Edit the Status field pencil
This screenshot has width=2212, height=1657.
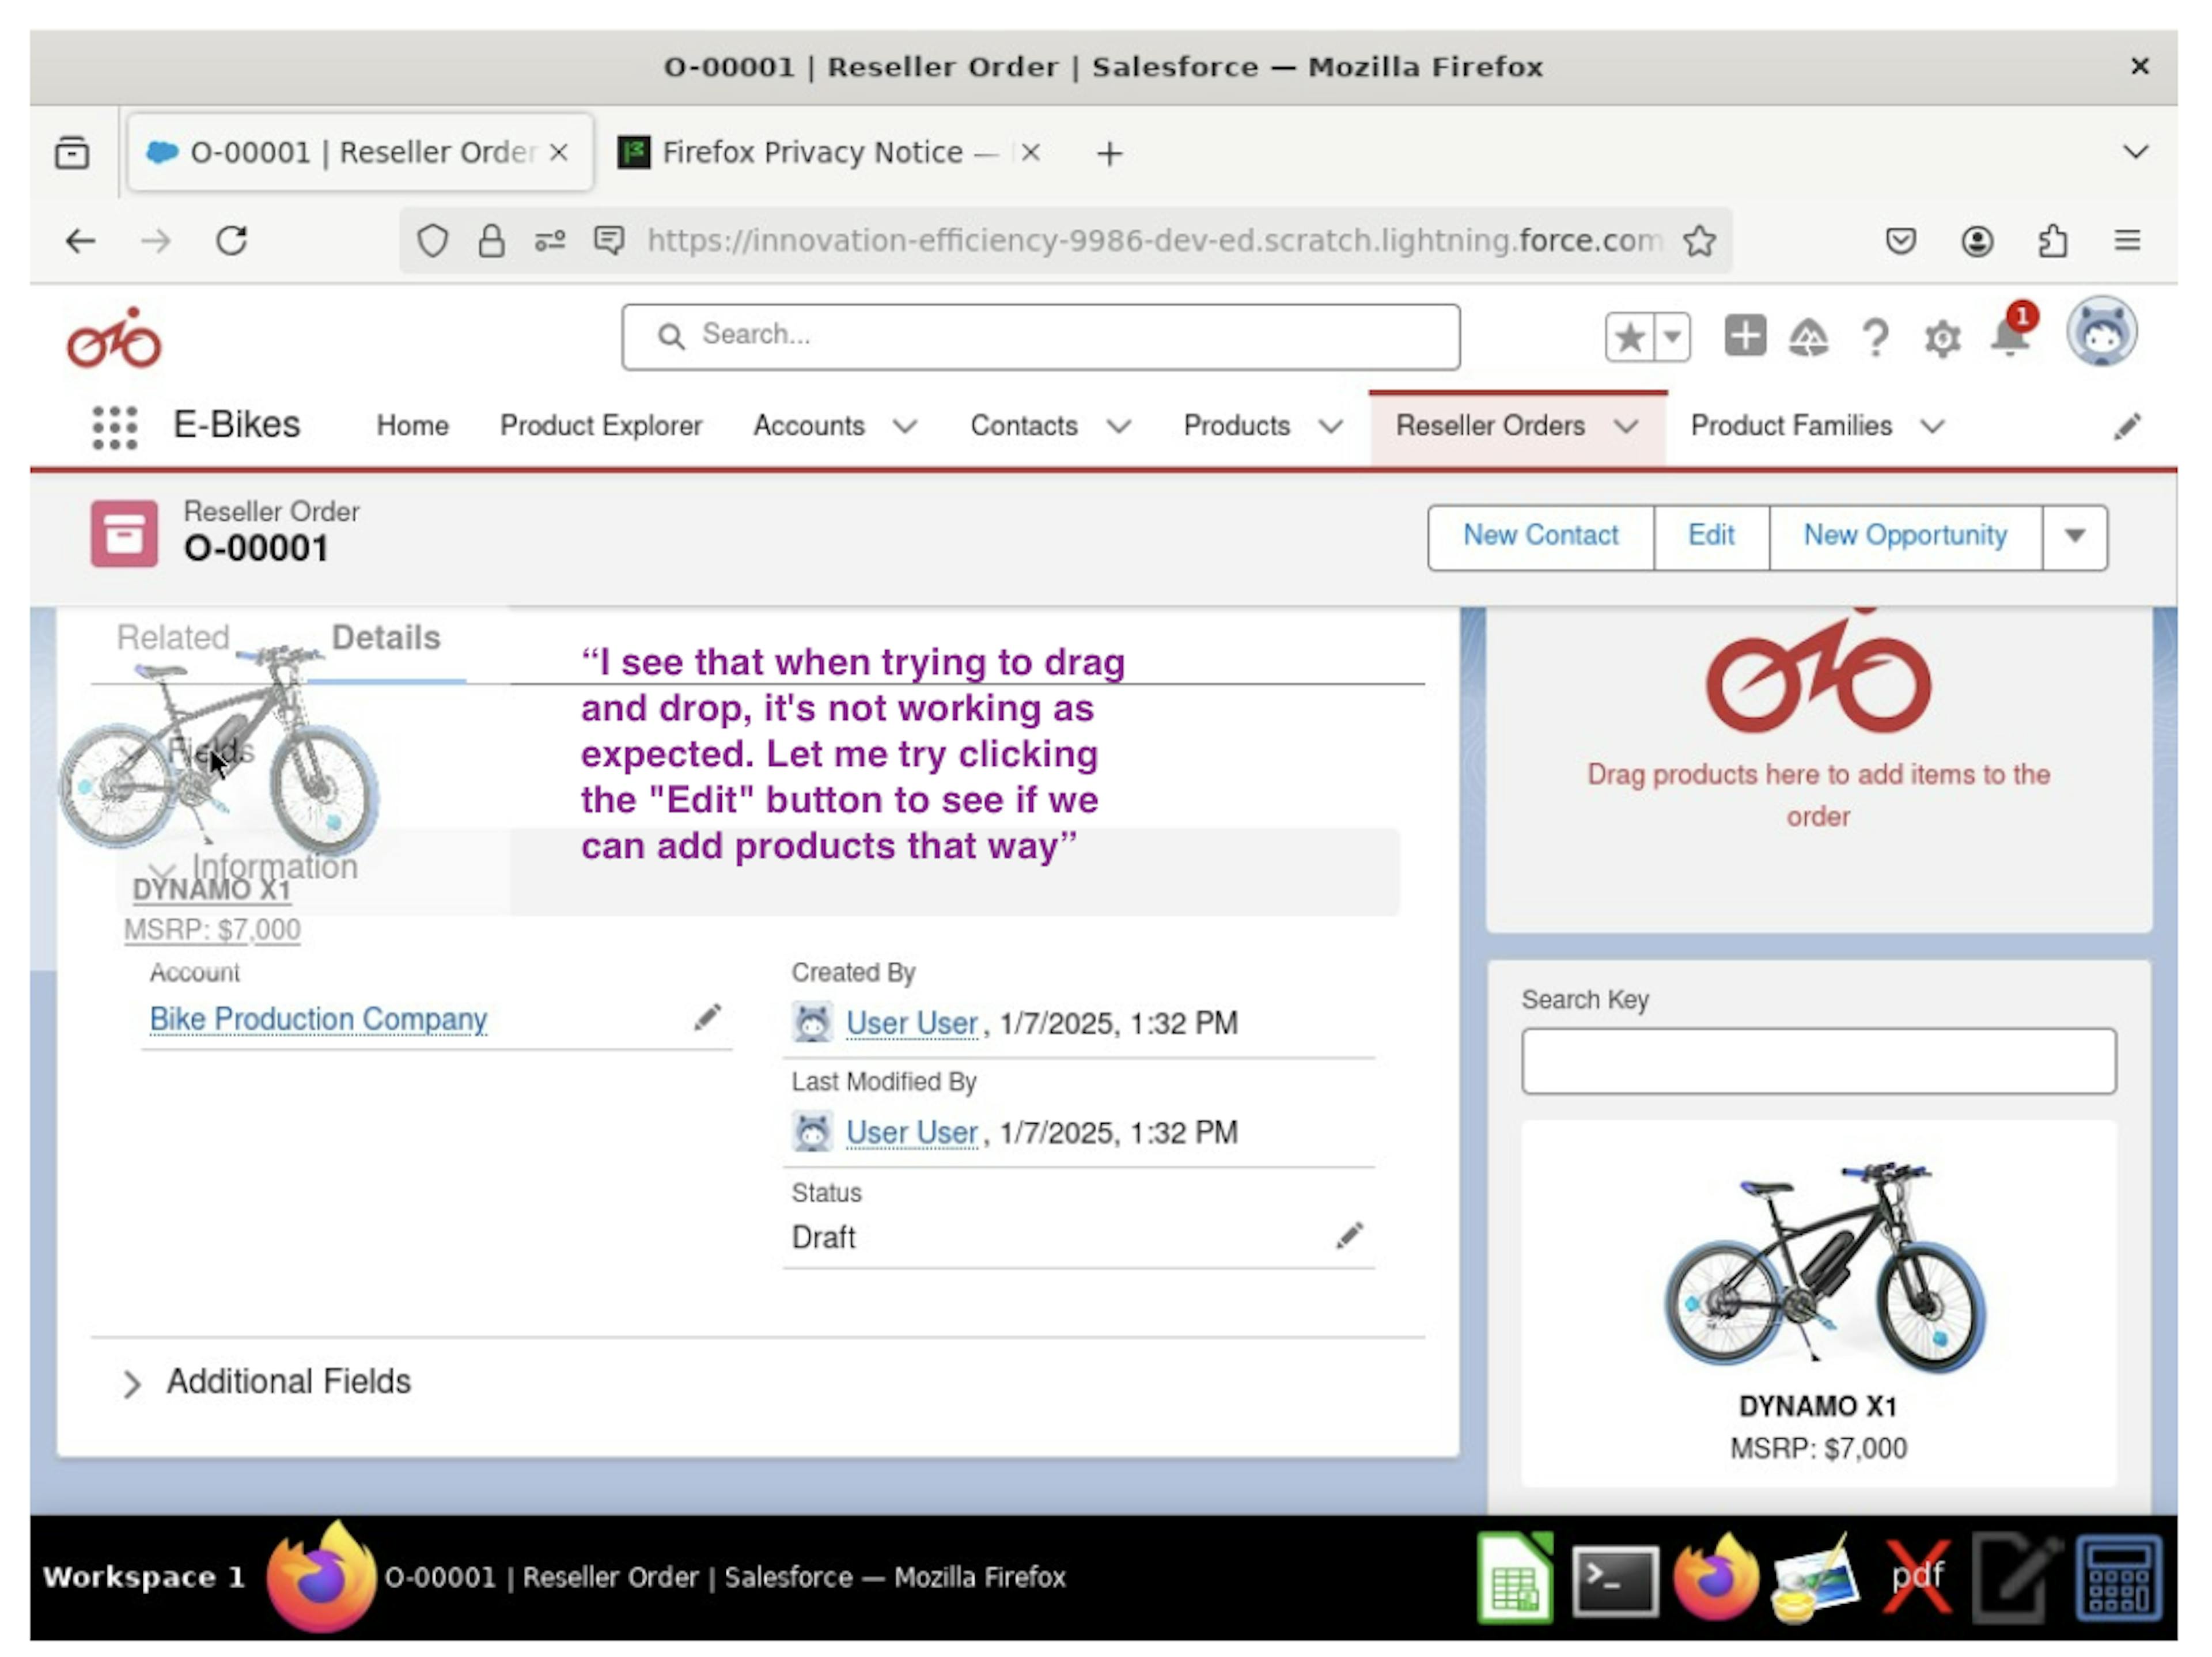pos(1349,1236)
